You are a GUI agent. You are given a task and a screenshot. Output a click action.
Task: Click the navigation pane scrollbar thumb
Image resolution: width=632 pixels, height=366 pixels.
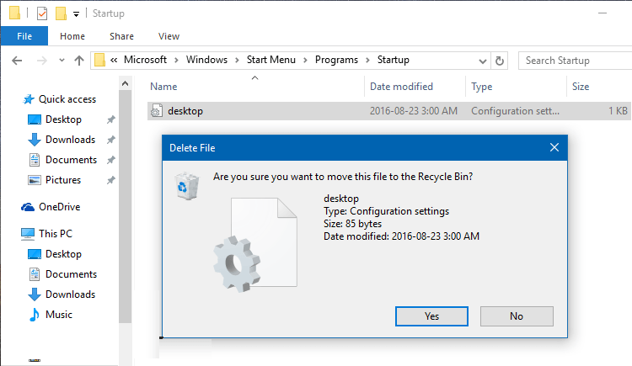(125, 206)
